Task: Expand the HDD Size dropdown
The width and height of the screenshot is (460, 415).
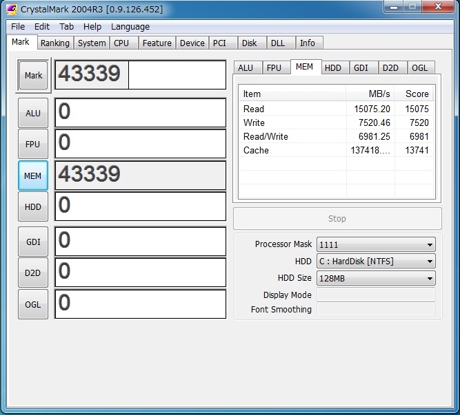Action: coord(375,279)
